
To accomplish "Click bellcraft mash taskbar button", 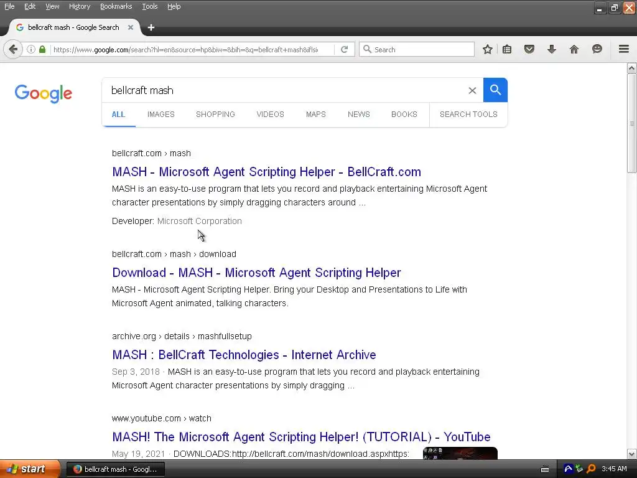I will [x=115, y=469].
